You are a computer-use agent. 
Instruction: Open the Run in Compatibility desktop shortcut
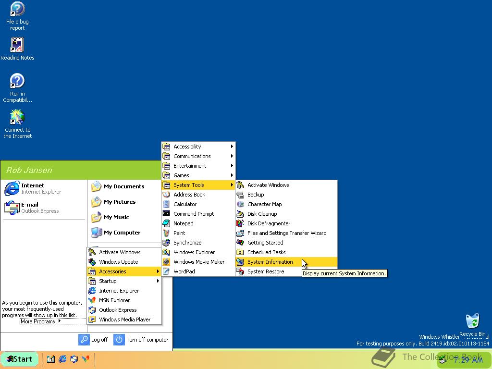click(17, 88)
